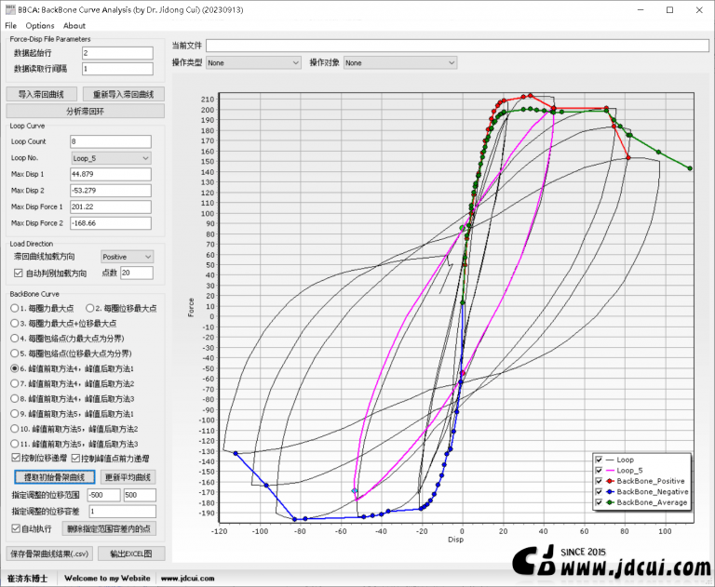
Task: Uncheck the Loop_5 legend checkbox
Action: pos(600,471)
